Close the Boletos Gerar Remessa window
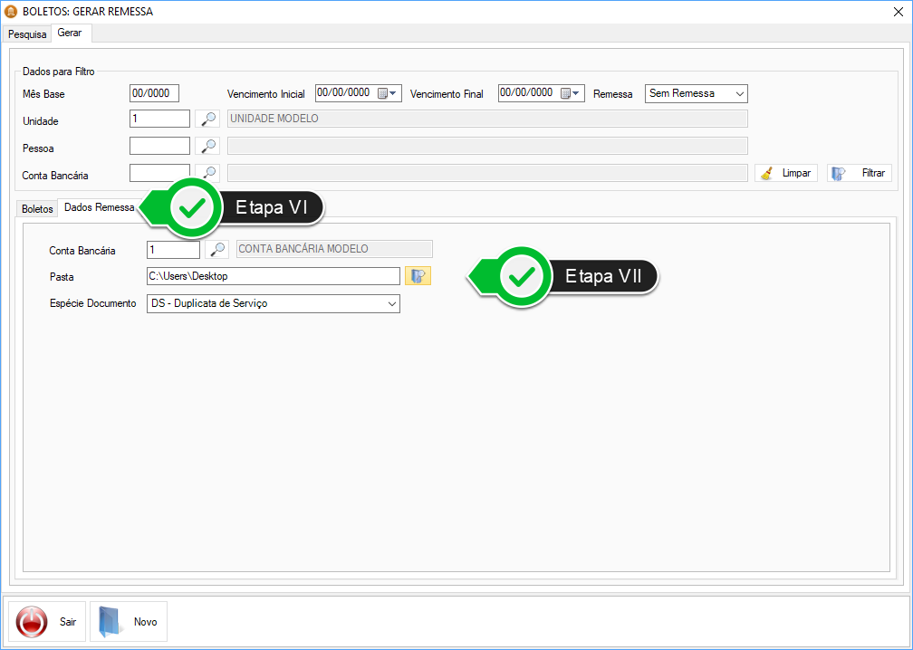913x650 pixels. click(899, 12)
